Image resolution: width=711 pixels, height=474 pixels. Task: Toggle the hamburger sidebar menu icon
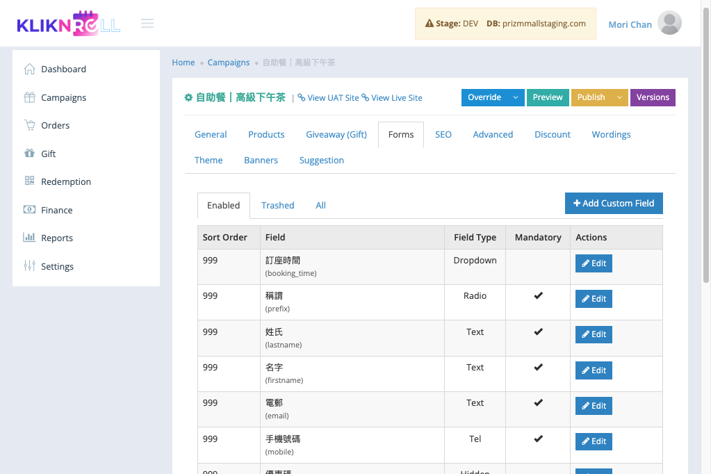147,23
